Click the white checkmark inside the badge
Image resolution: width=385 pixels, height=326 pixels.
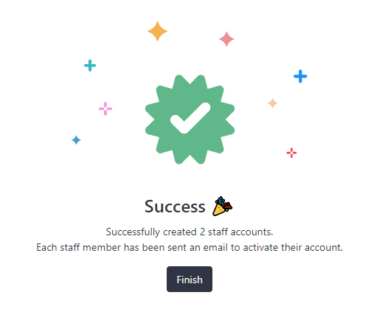click(x=190, y=118)
